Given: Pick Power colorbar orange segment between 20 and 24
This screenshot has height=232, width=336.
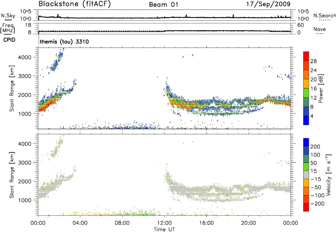Looking at the screenshot, I should (x=306, y=75).
